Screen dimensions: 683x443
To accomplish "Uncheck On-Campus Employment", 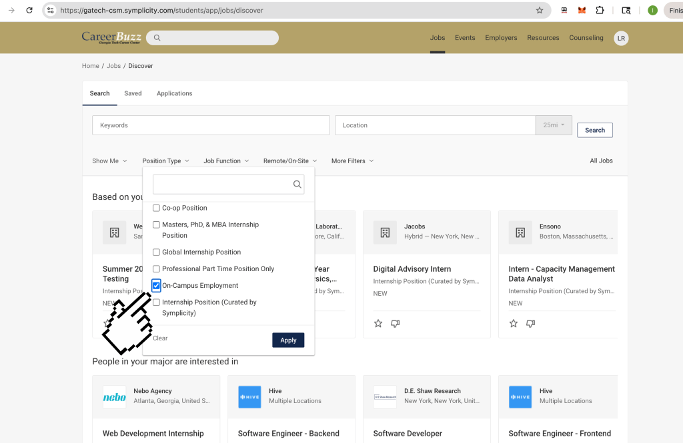I will tap(156, 286).
